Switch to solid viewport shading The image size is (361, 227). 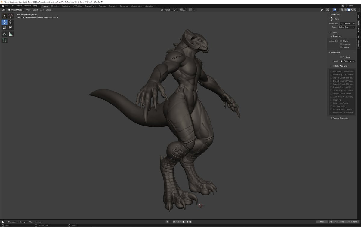349,10
